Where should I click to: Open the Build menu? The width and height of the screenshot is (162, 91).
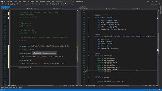(x=20, y=1)
